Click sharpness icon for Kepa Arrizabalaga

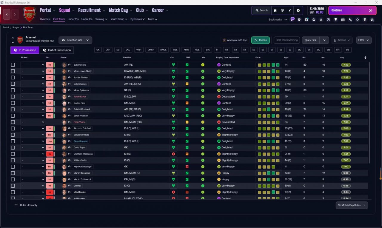point(187,167)
